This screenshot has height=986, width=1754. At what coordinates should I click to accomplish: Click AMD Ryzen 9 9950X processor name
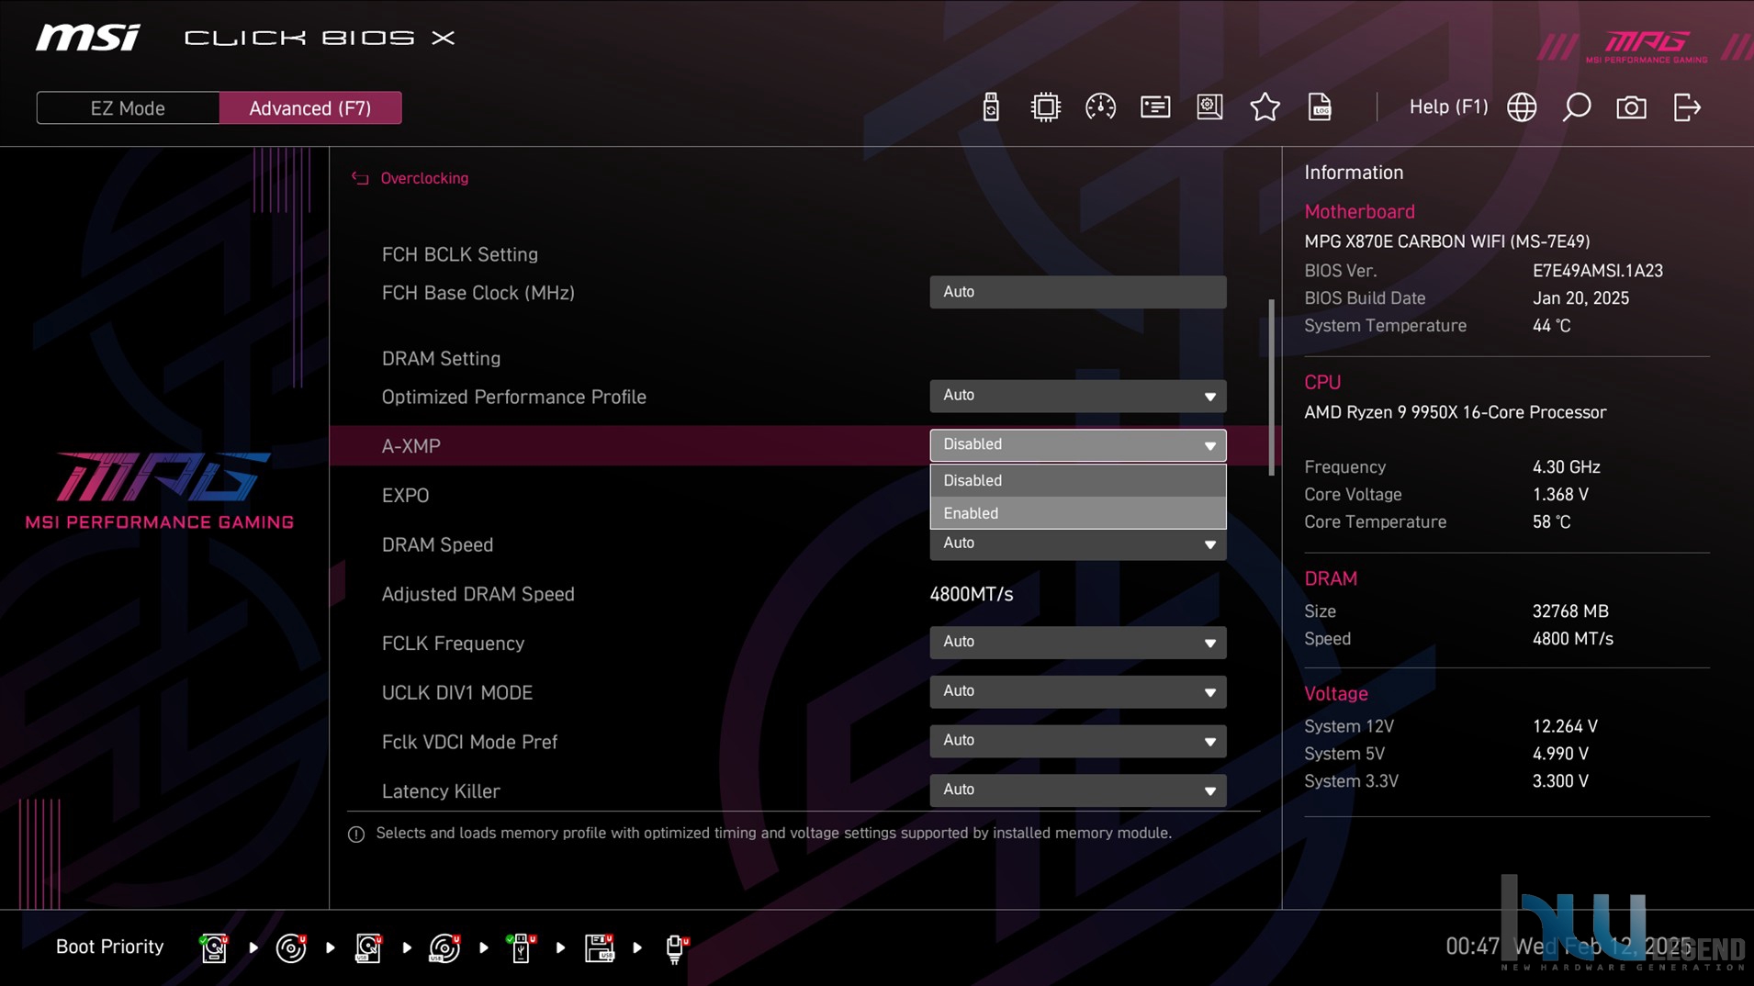(1455, 412)
